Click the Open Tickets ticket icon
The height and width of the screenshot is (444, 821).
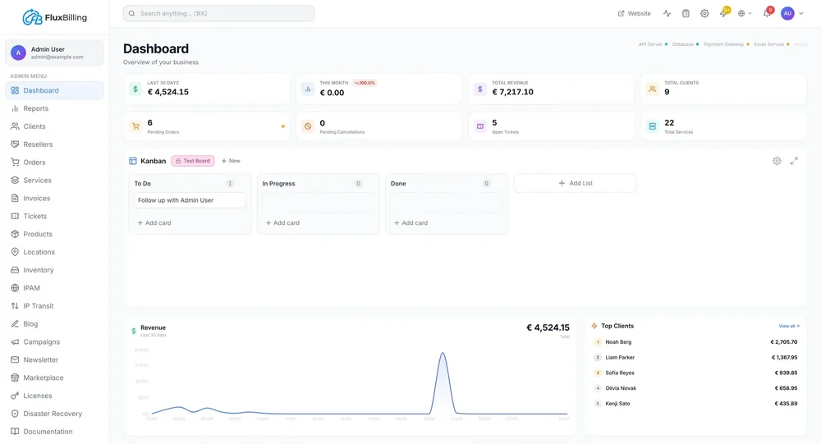(x=480, y=126)
